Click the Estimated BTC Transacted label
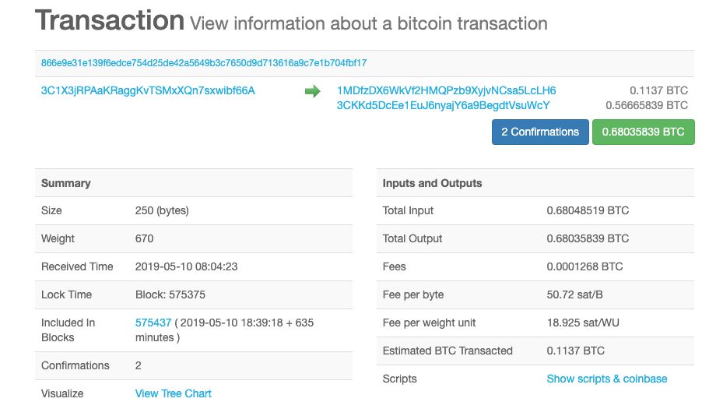The height and width of the screenshot is (409, 709). [x=448, y=351]
